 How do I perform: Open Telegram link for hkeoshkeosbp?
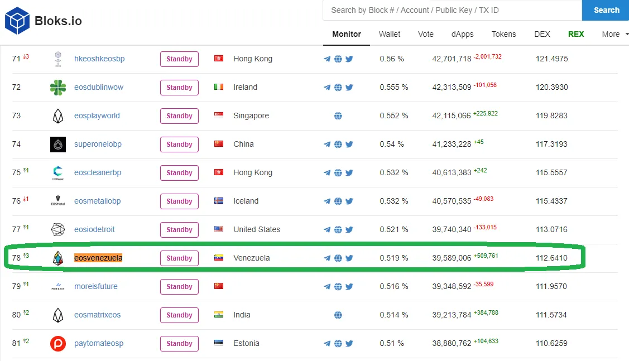point(327,59)
